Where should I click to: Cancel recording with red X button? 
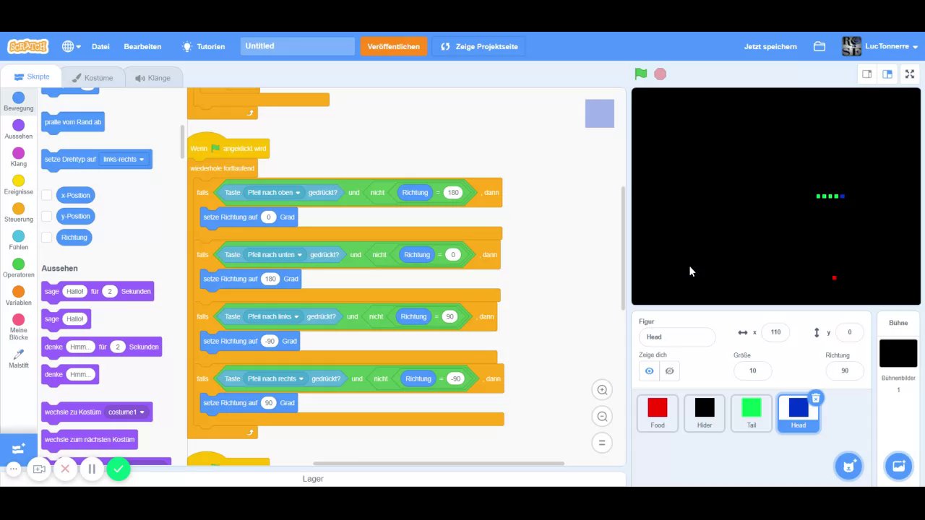click(65, 469)
